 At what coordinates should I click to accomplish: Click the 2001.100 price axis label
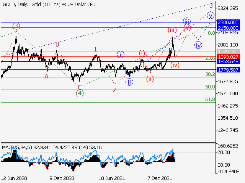pyautogui.click(x=228, y=45)
